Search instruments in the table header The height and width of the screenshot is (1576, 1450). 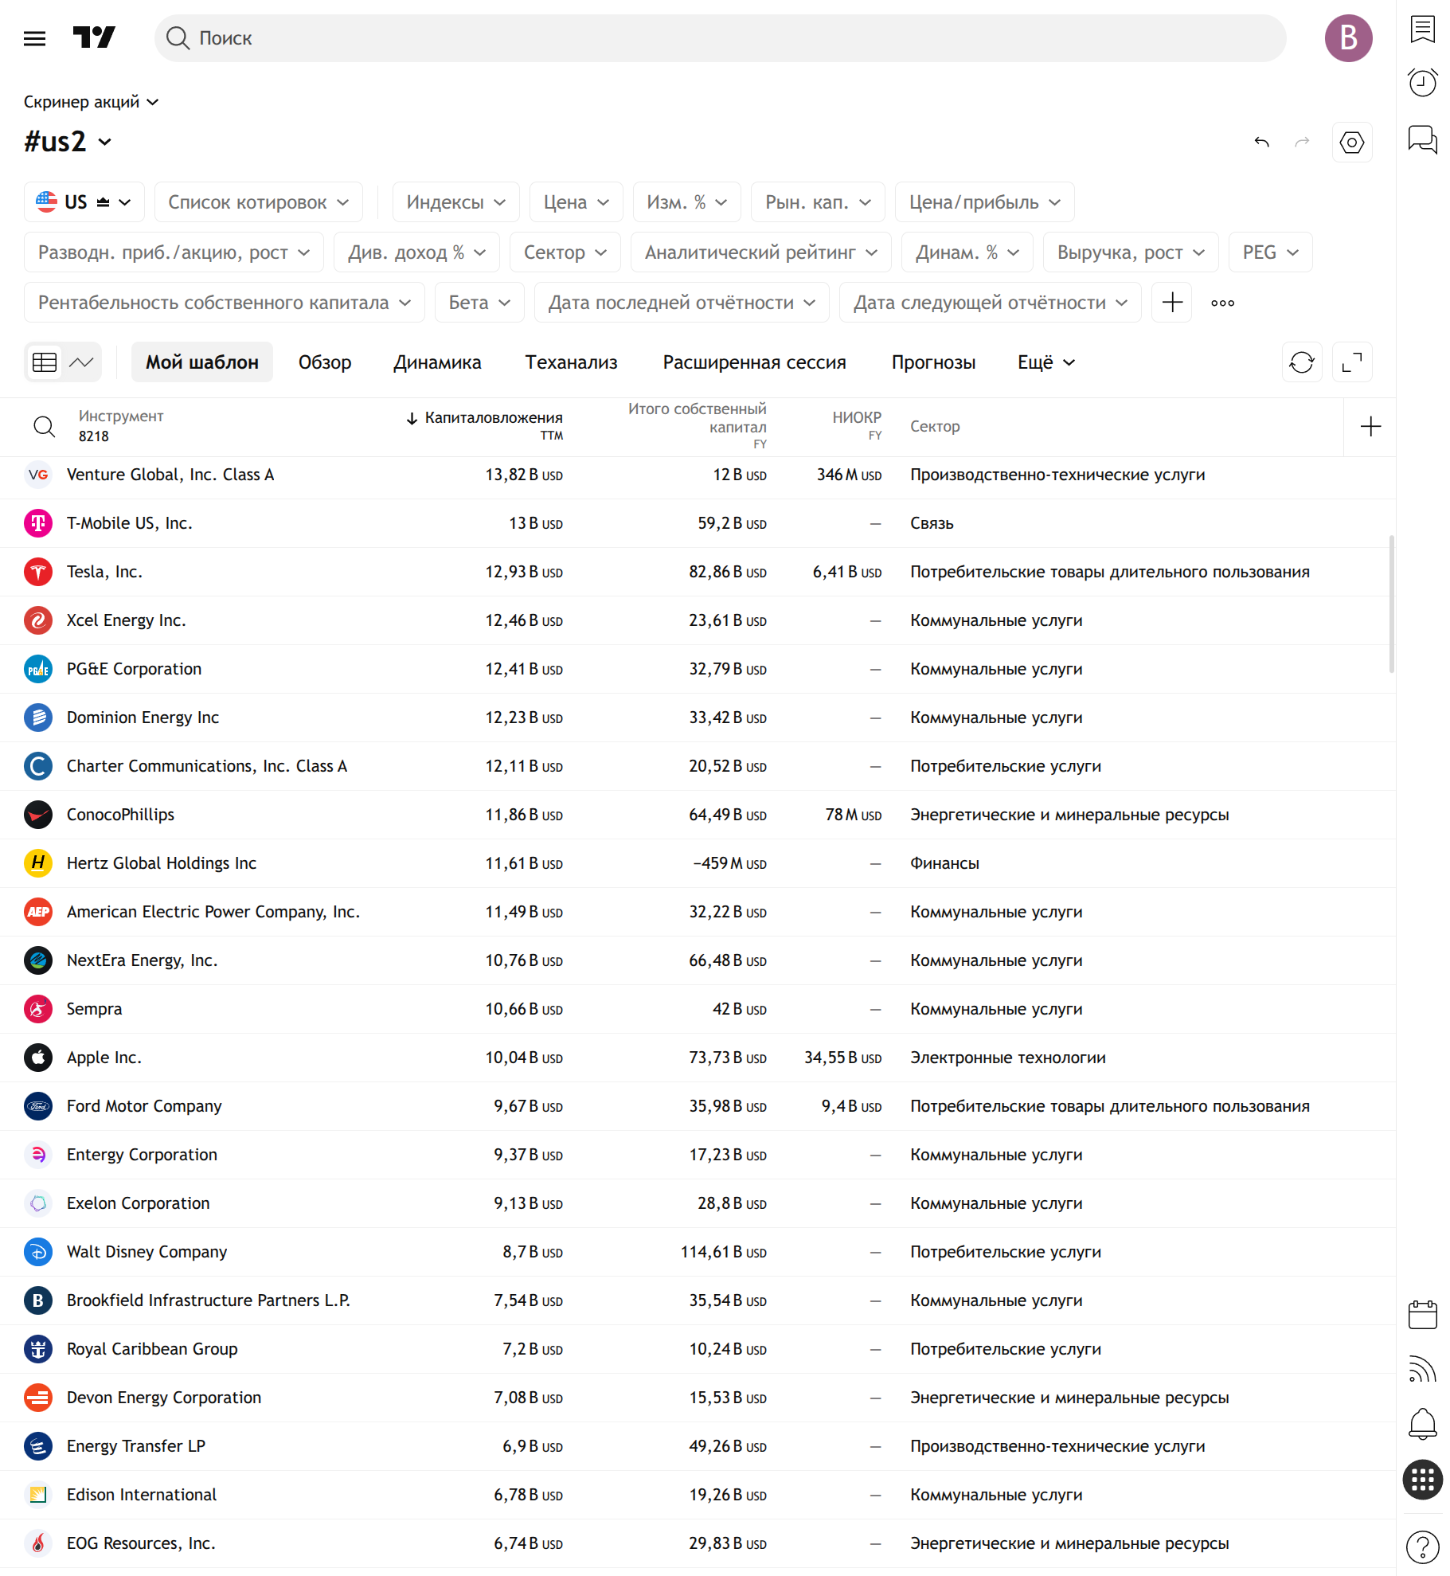pos(44,427)
